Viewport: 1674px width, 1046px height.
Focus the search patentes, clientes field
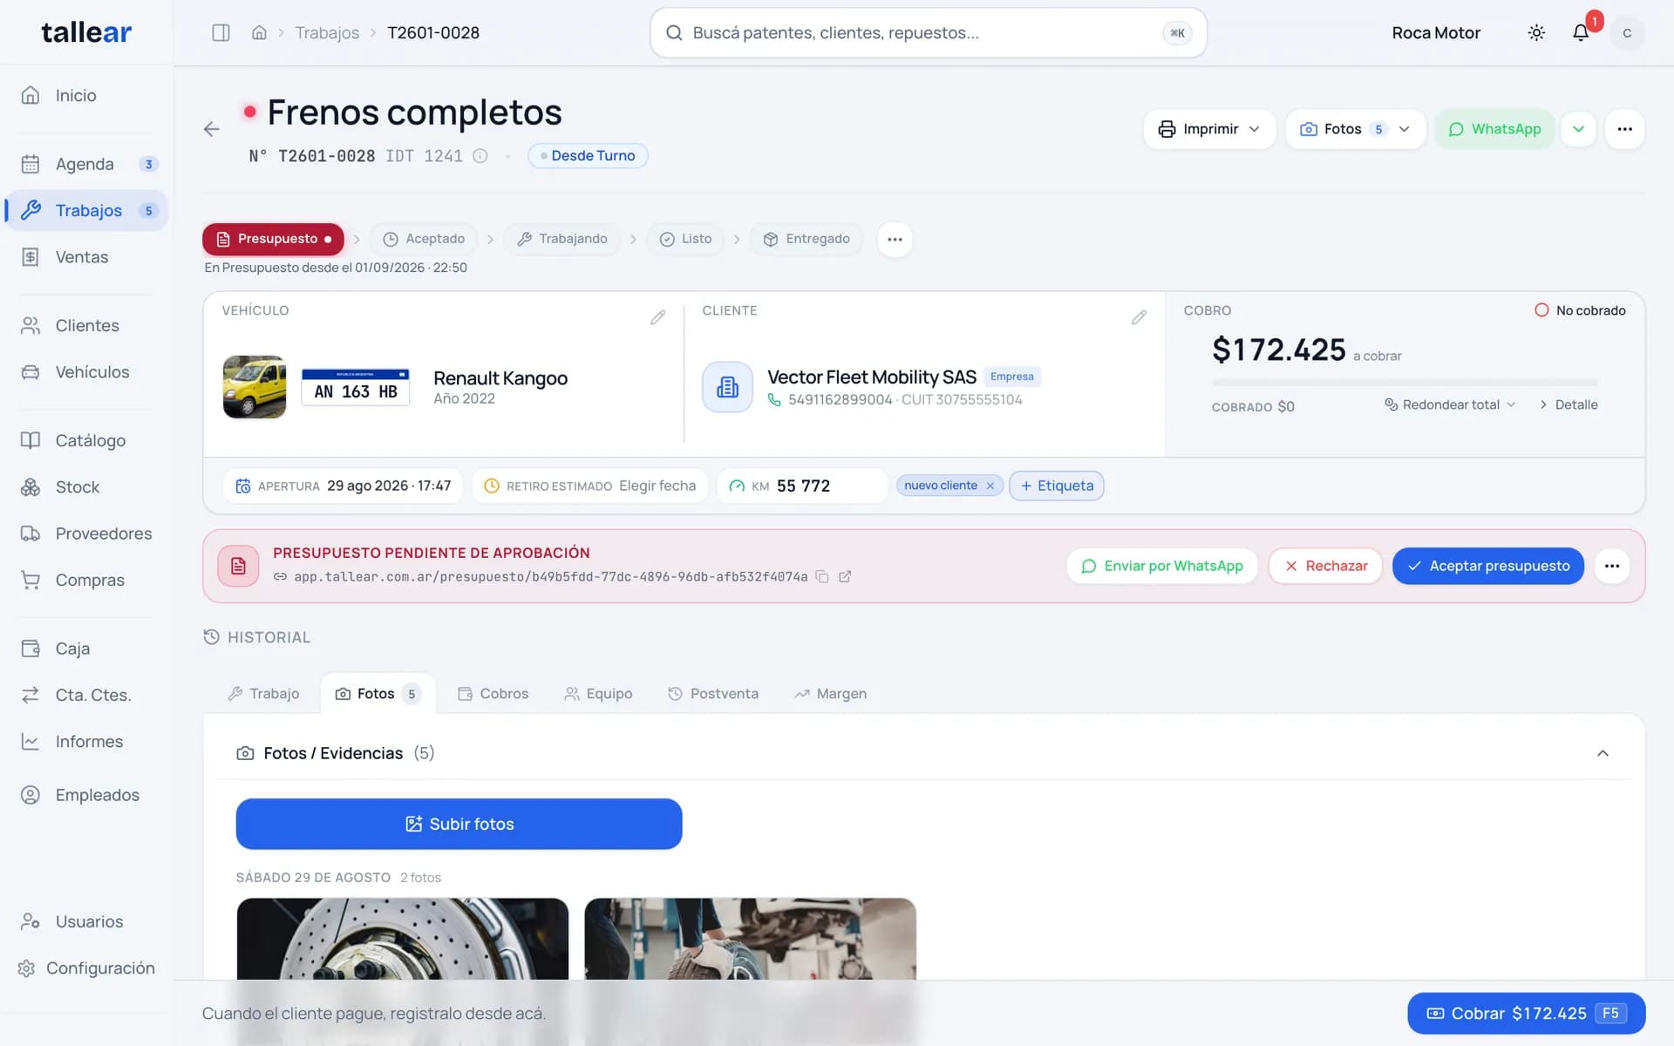coord(928,33)
